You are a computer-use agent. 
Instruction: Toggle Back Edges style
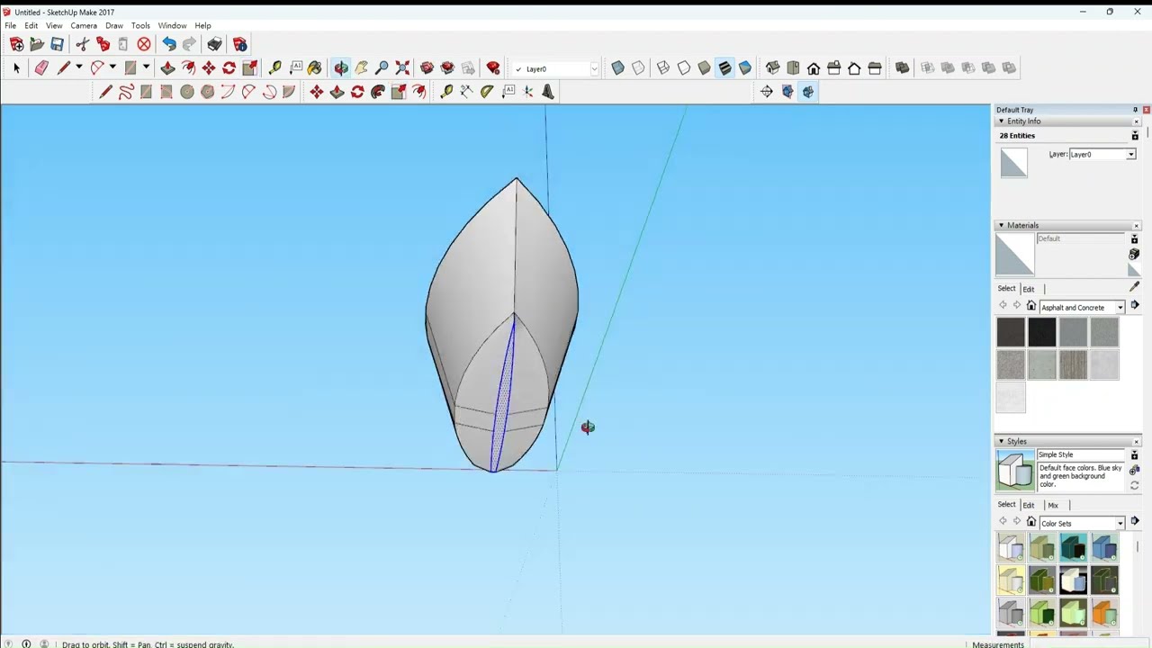(x=638, y=67)
